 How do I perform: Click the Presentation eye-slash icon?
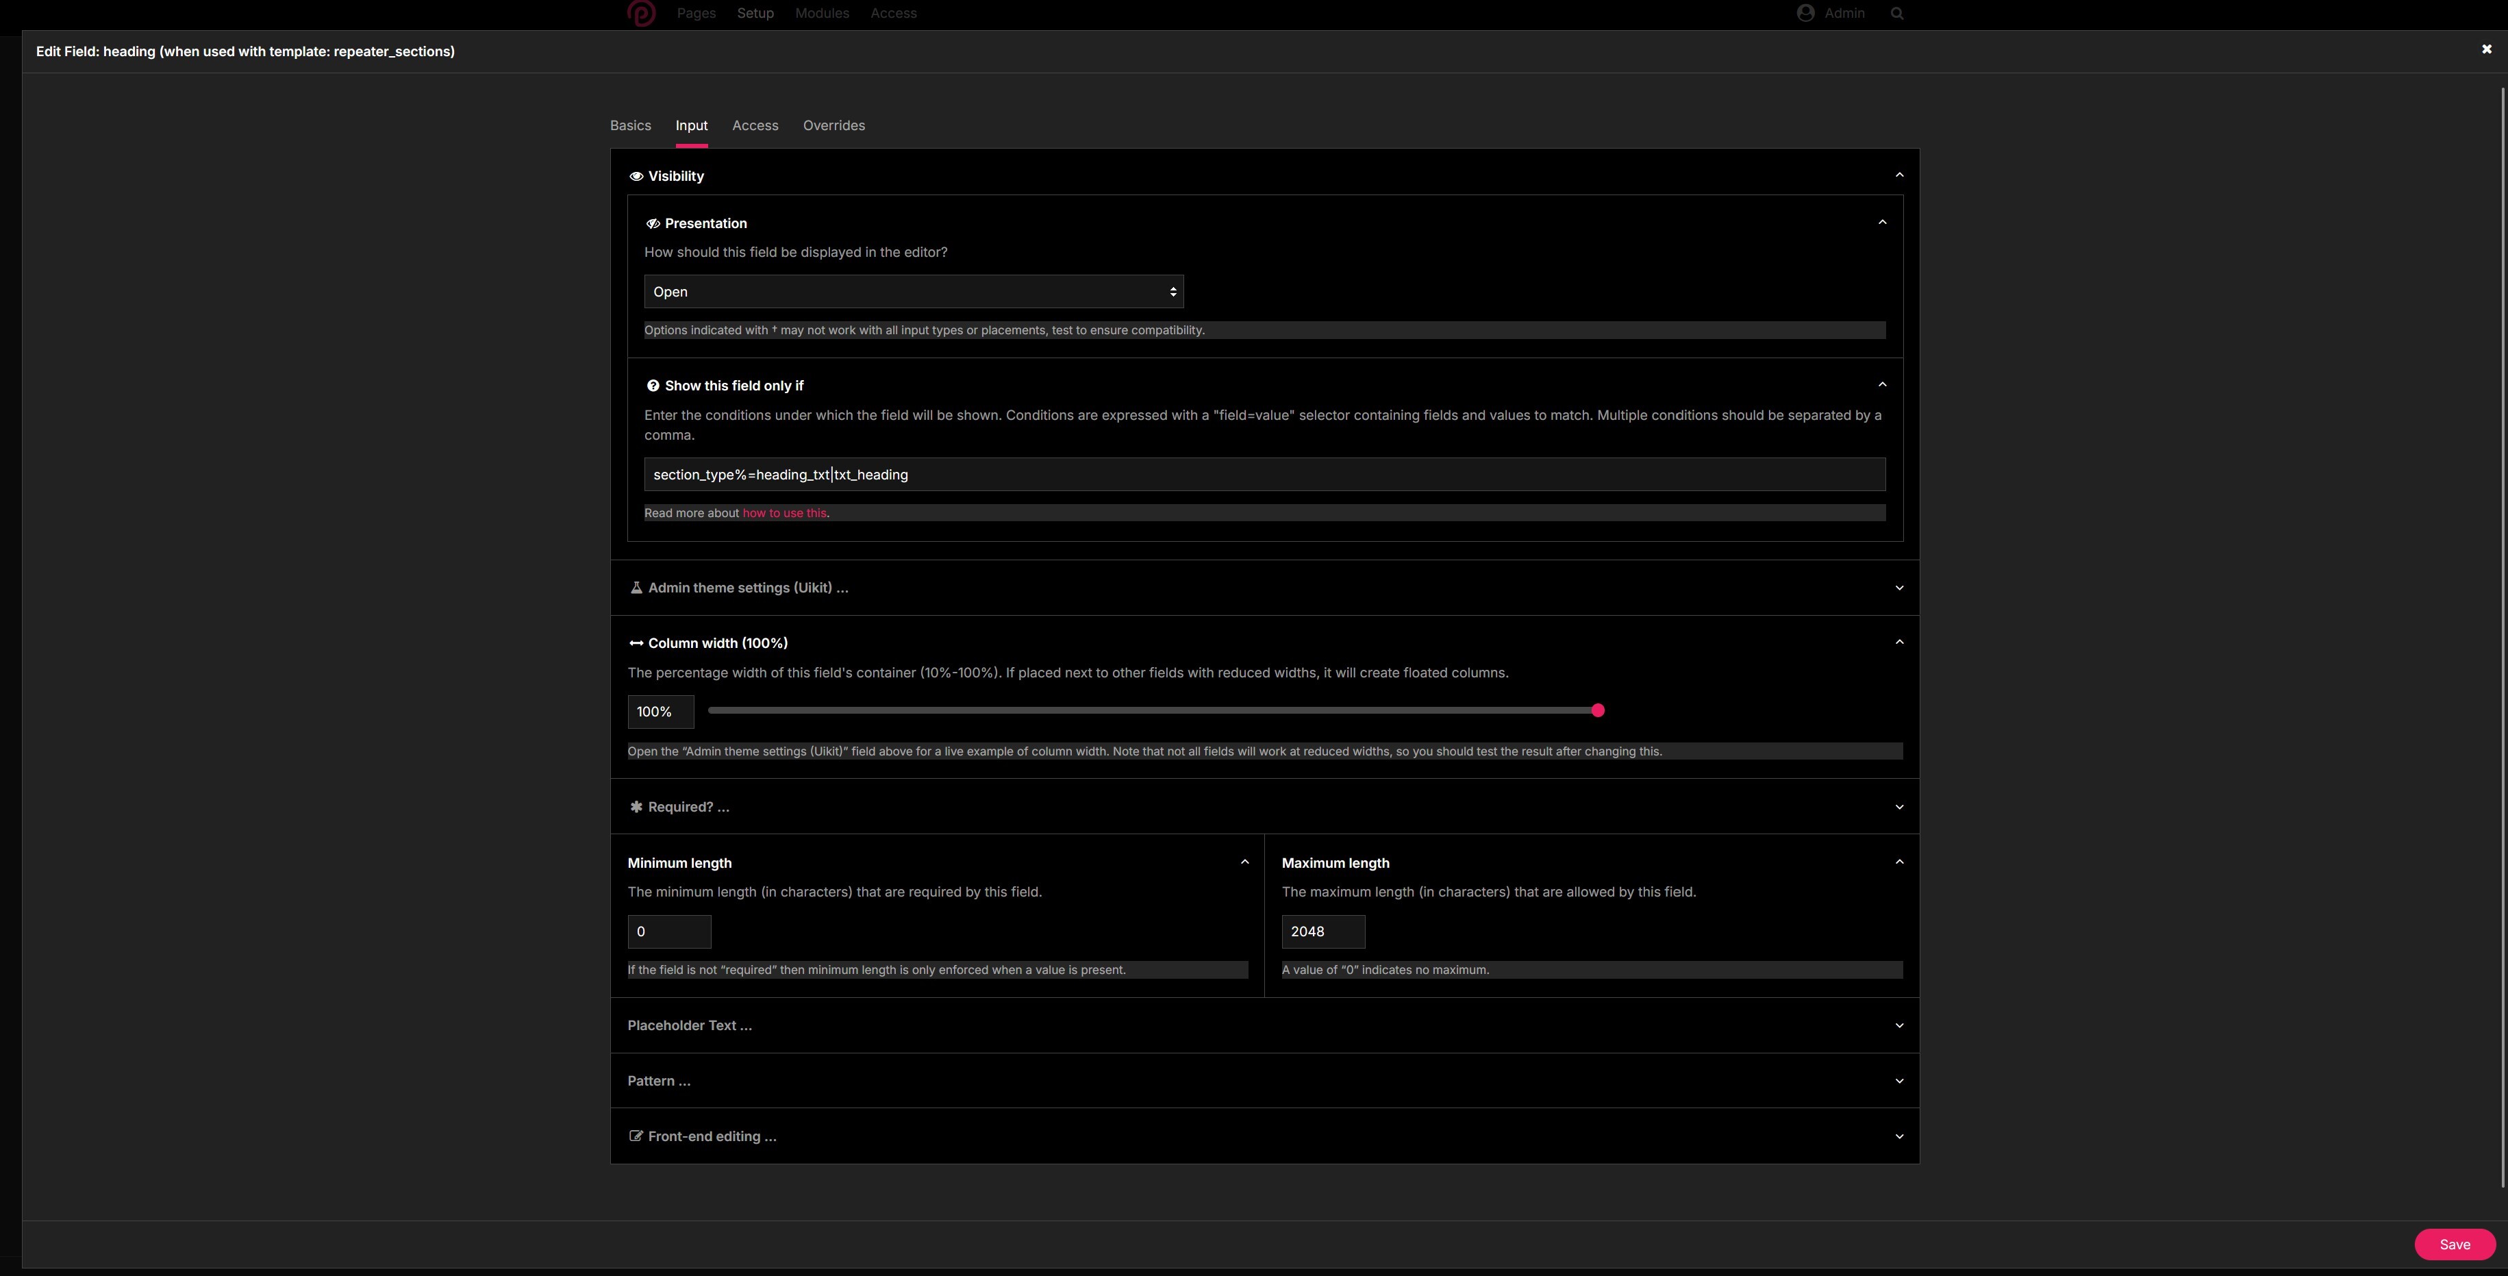pyautogui.click(x=652, y=224)
